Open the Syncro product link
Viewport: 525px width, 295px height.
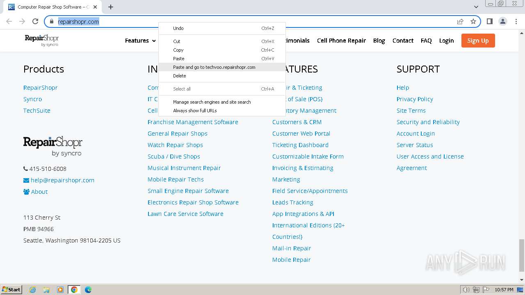(32, 99)
